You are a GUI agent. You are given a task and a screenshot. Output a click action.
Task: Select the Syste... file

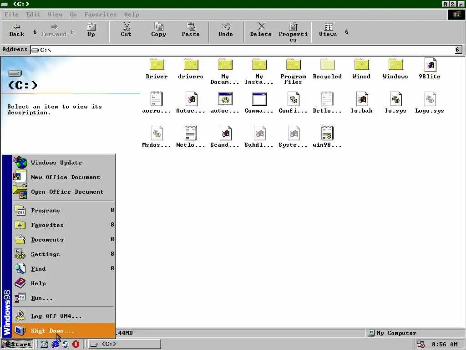[293, 137]
